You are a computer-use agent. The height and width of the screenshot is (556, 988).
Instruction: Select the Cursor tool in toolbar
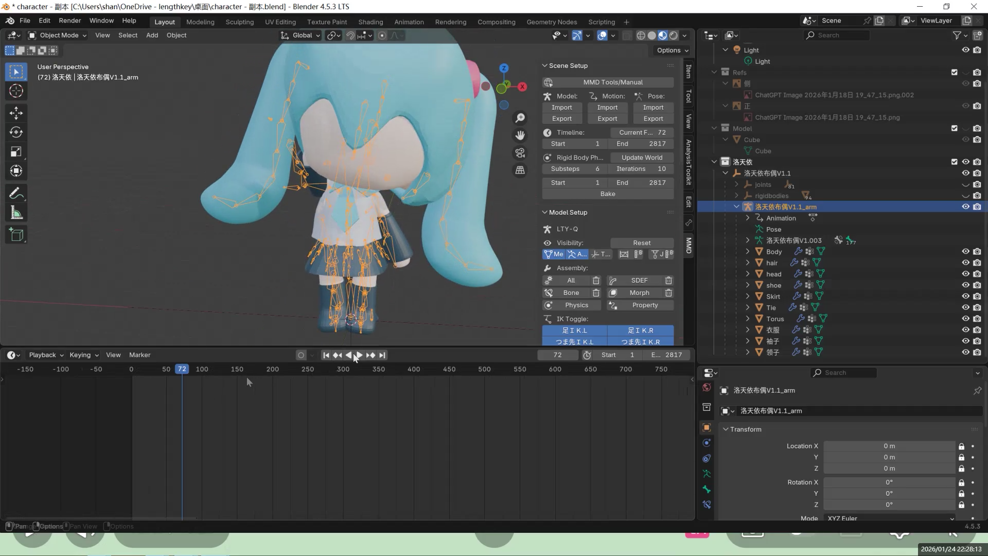pyautogui.click(x=16, y=91)
